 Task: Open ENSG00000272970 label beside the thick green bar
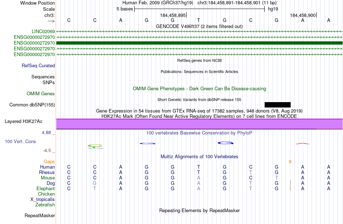tap(34, 43)
